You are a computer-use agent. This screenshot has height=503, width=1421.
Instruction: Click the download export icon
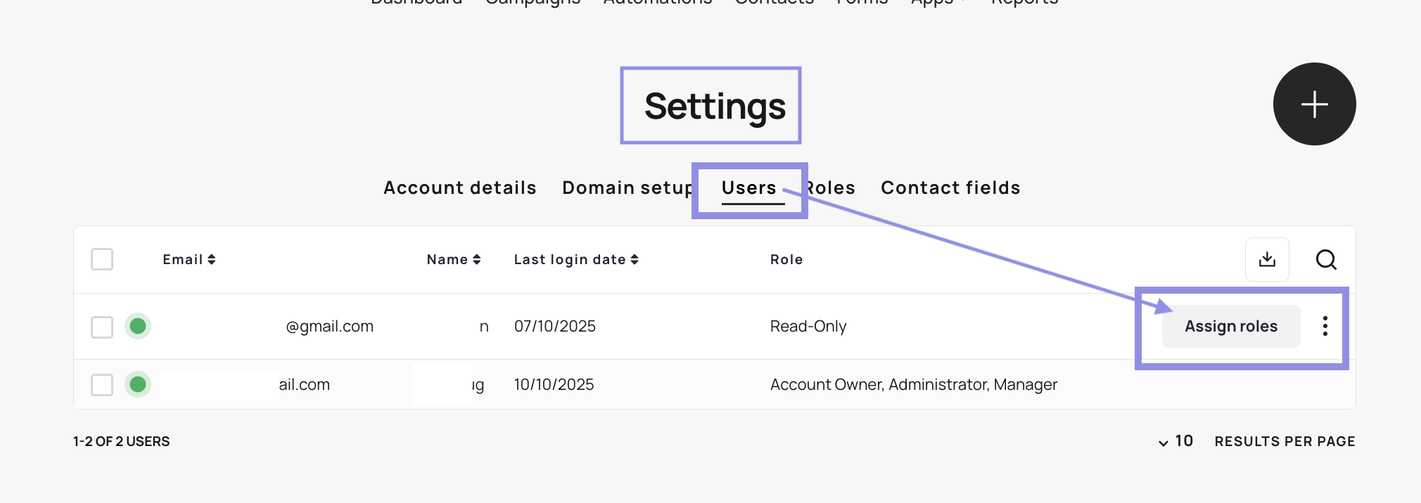1267,259
